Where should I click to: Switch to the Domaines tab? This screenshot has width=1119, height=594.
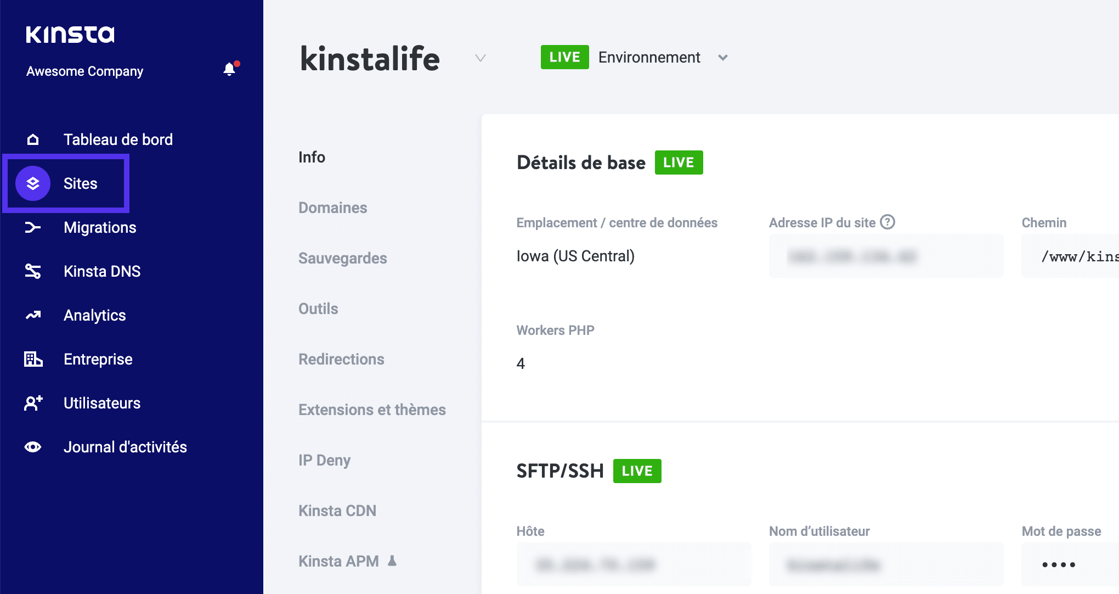click(x=332, y=208)
